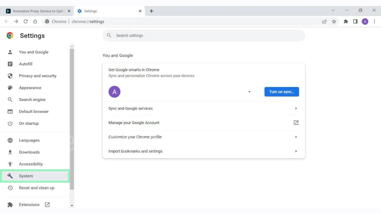The width and height of the screenshot is (381, 214).
Task: Click the Downloads arrow icon
Action: pyautogui.click(x=11, y=152)
